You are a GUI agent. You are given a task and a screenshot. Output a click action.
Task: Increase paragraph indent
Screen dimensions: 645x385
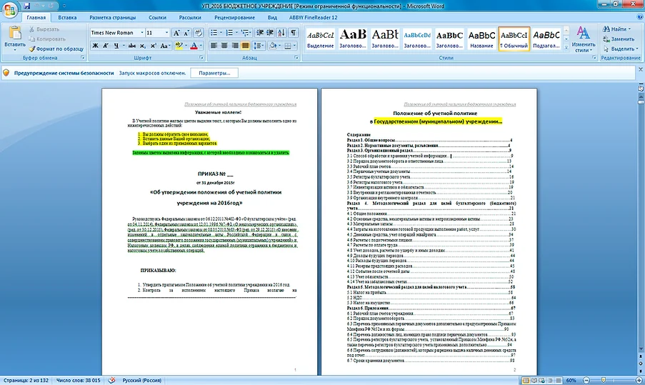(270, 33)
